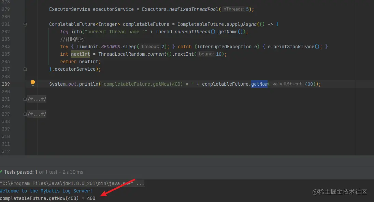The height and width of the screenshot is (202, 374).
Task: Click the folded try block braces
Action: (123, 47)
